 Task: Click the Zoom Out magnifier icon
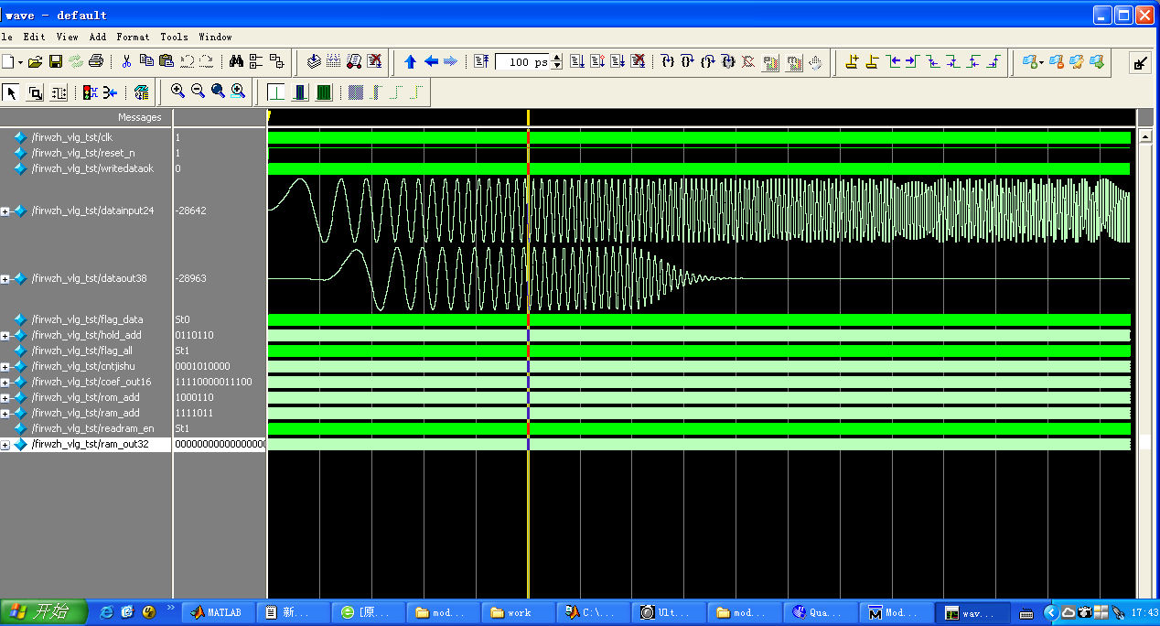click(198, 92)
